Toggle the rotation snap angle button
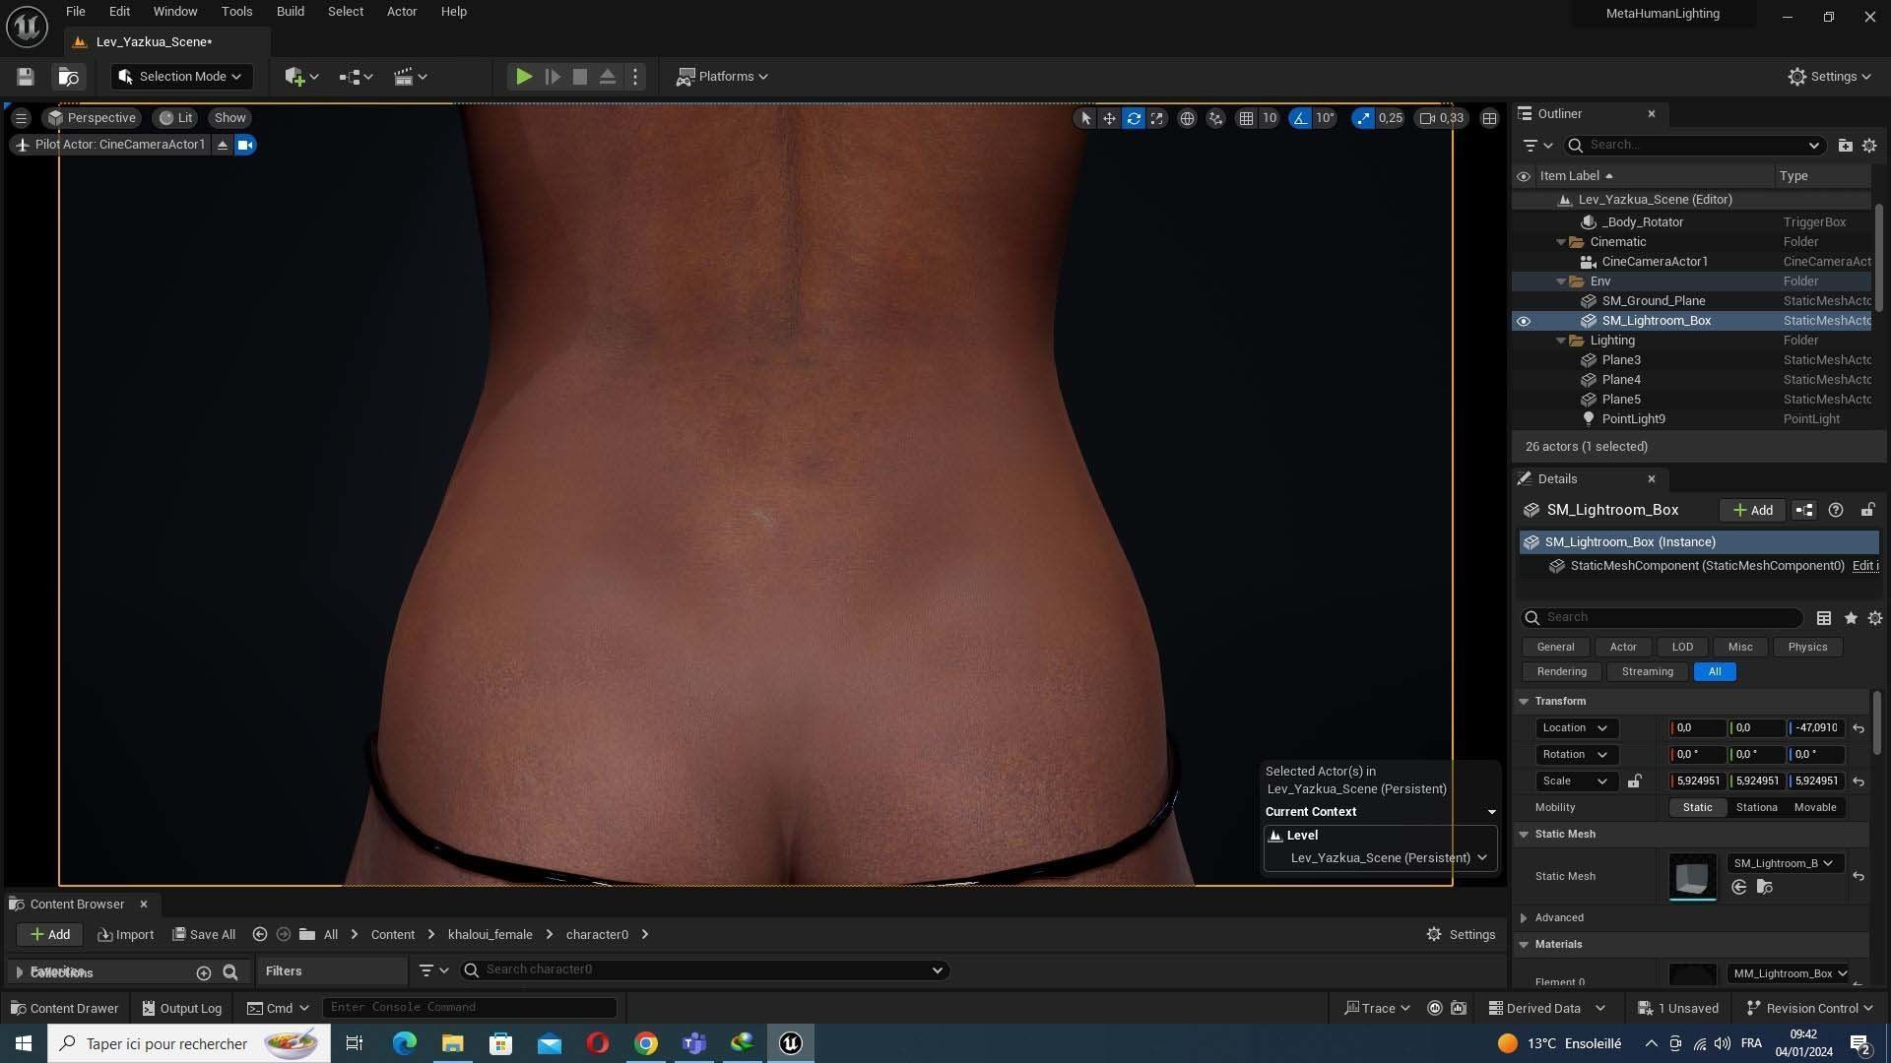The height and width of the screenshot is (1063, 1891). click(1301, 118)
